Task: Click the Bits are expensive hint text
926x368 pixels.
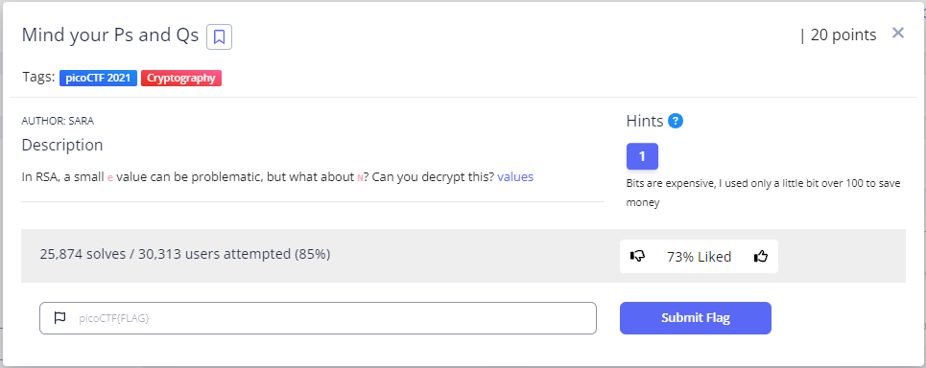Action: [763, 193]
